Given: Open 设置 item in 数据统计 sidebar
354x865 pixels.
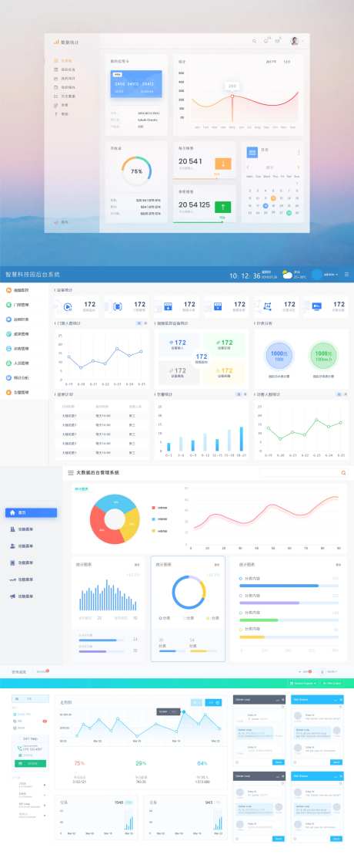Looking at the screenshot, I should click(x=61, y=105).
